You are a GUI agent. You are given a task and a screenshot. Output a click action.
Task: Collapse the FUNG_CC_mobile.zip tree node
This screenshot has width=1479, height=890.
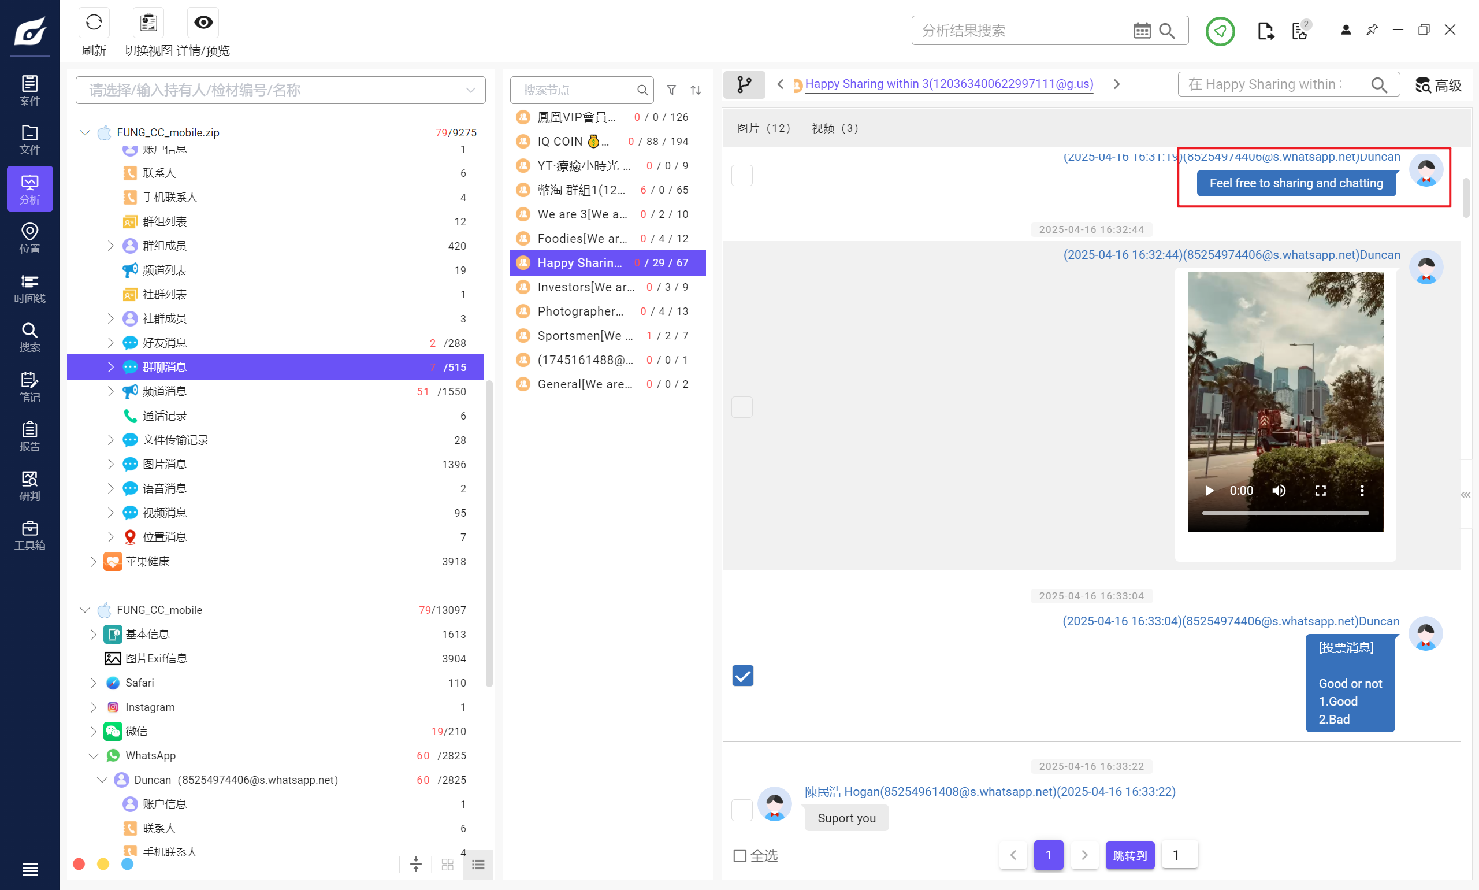pos(85,132)
